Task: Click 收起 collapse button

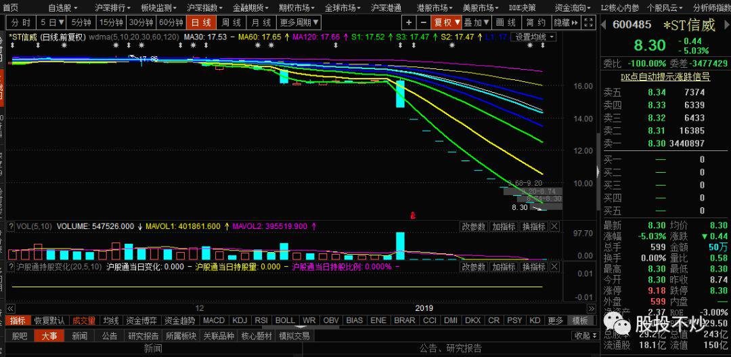Action: [x=585, y=336]
